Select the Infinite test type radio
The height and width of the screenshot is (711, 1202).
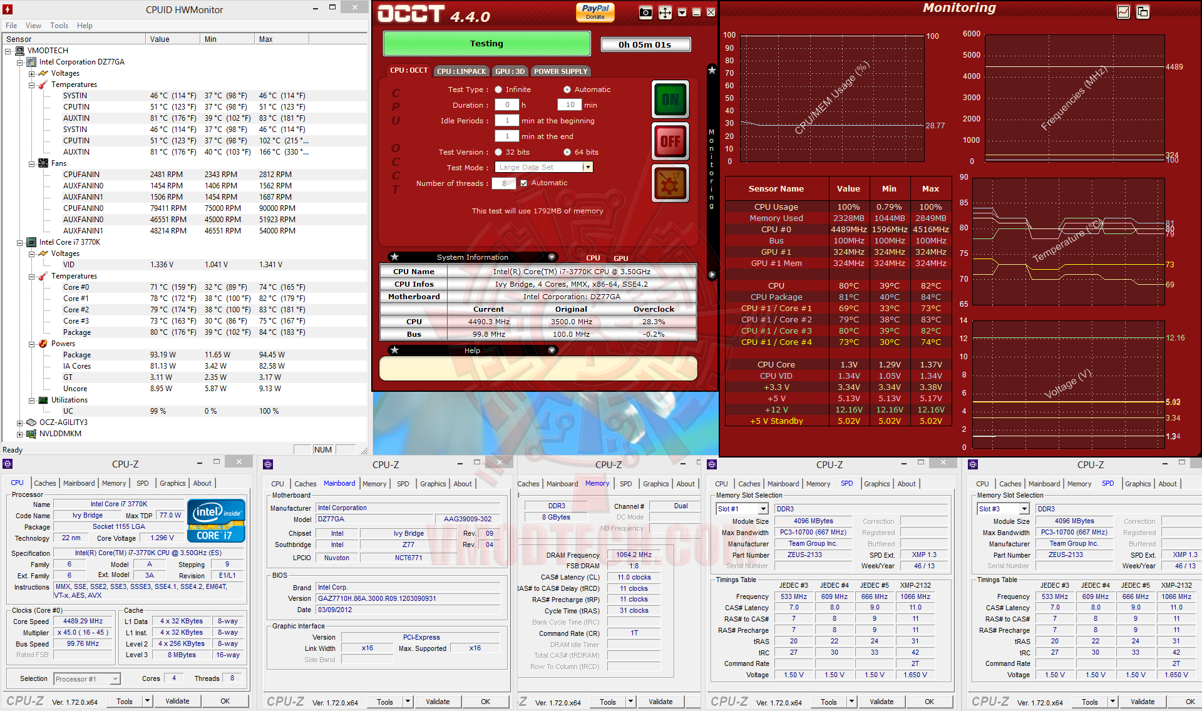pyautogui.click(x=498, y=90)
